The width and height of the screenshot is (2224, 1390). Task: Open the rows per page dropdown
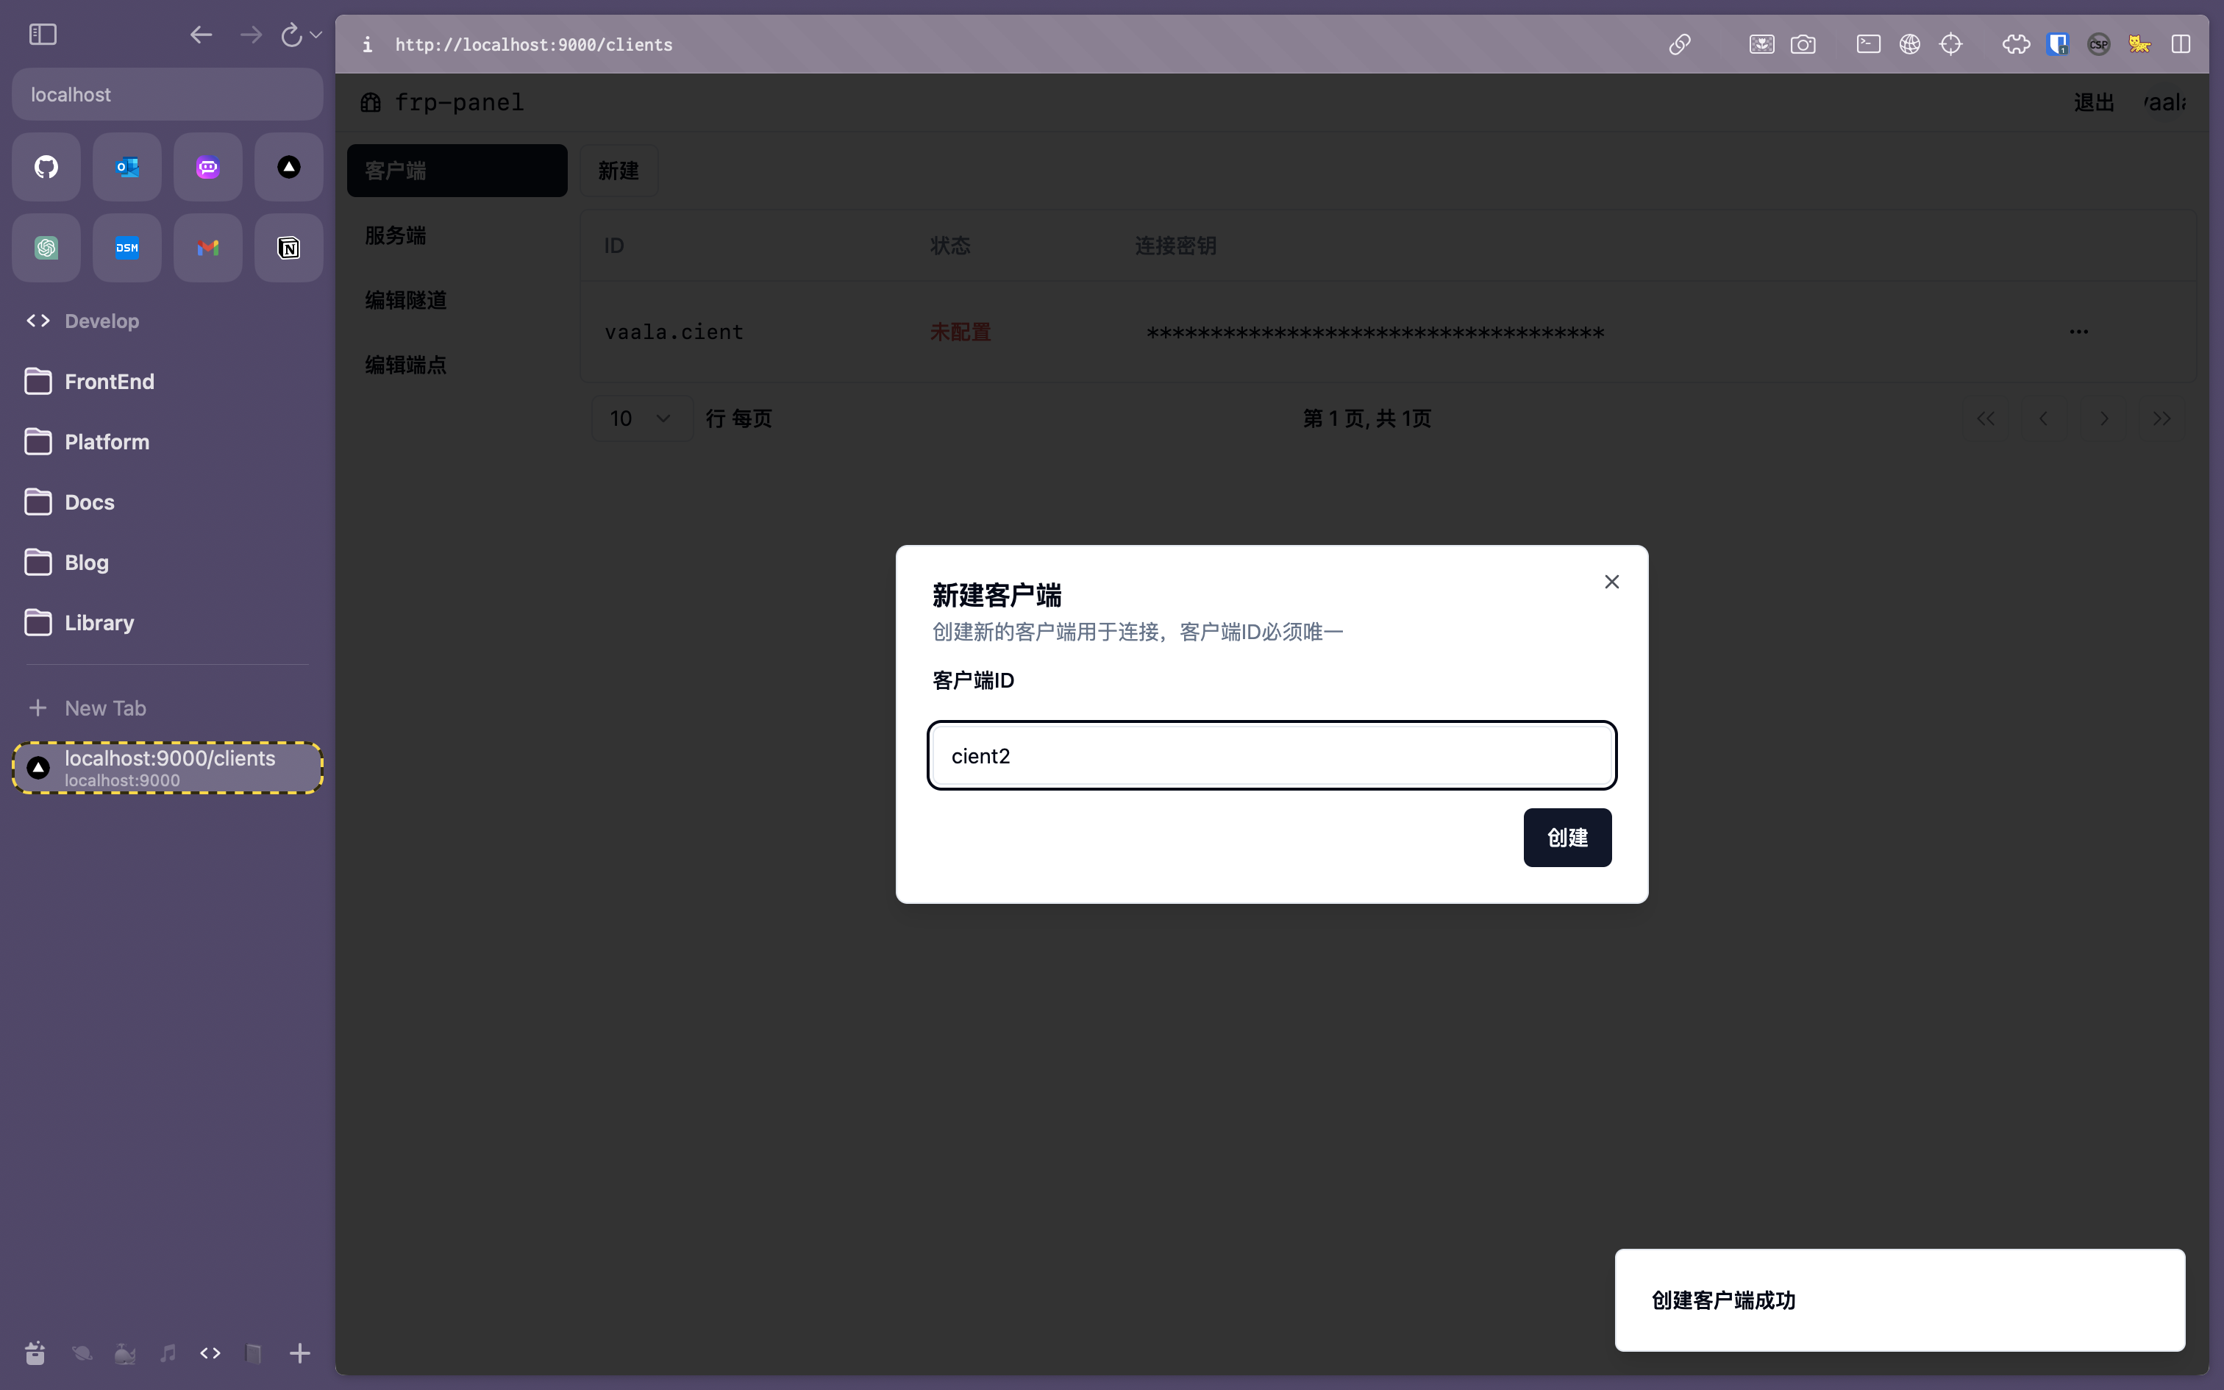click(x=641, y=419)
